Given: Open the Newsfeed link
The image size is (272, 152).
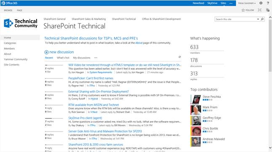Looking at the screenshot, I should (198, 3).
